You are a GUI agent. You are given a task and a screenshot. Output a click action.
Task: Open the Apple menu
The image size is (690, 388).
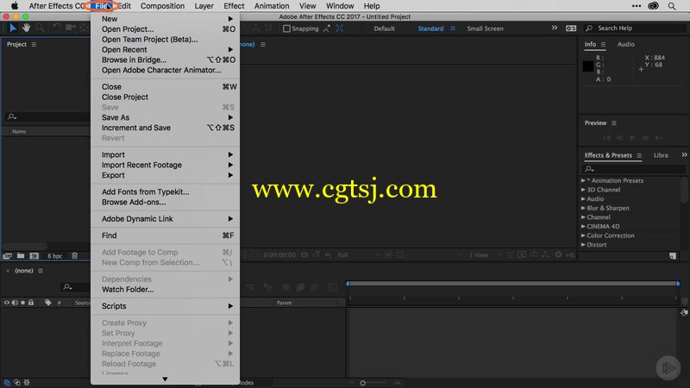click(x=15, y=6)
